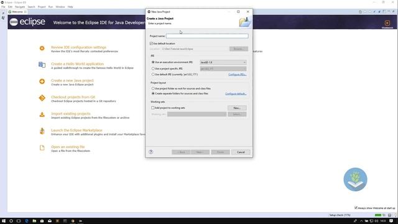Open the Navigate menu

coord(20,7)
